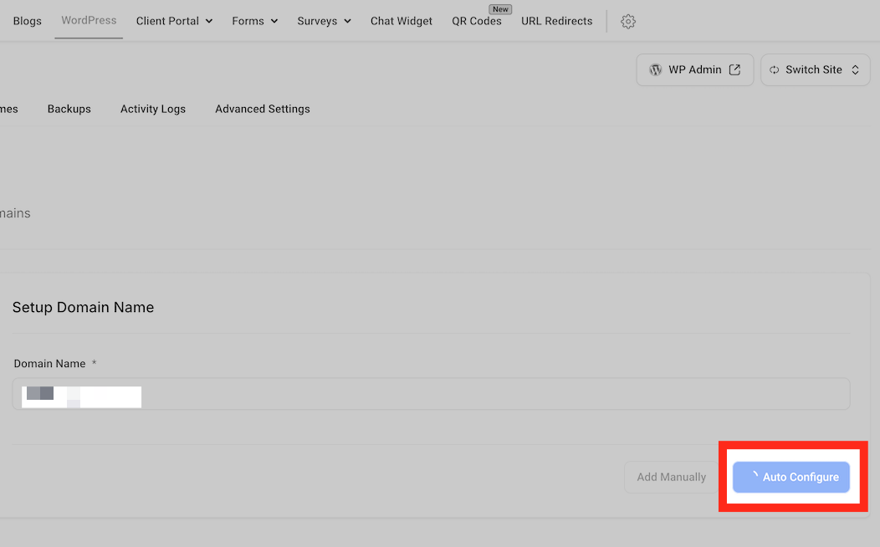
Task: Open the Chat Widget page
Action: click(x=402, y=21)
